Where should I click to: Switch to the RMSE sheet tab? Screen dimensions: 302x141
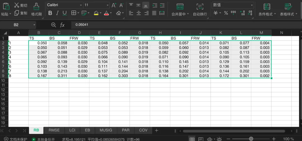(x=54, y=130)
